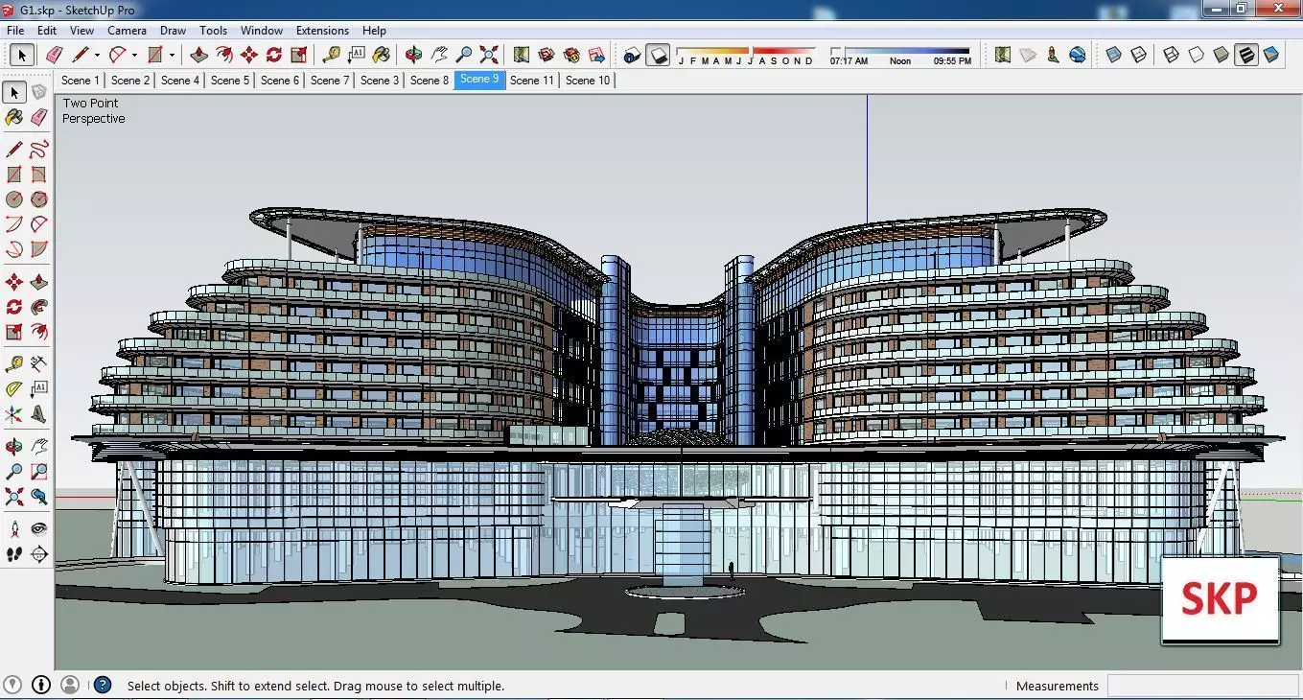The image size is (1303, 700).
Task: Select the Position Camera tool
Action: pos(14,529)
